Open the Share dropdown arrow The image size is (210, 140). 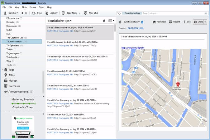pyautogui.click(x=205, y=22)
